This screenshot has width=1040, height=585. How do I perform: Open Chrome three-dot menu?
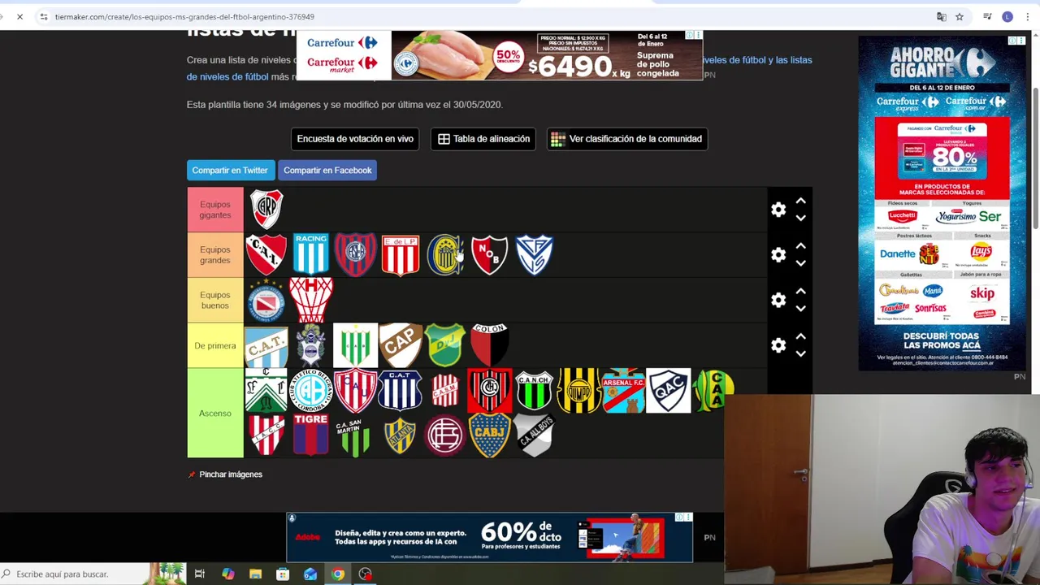1028,16
